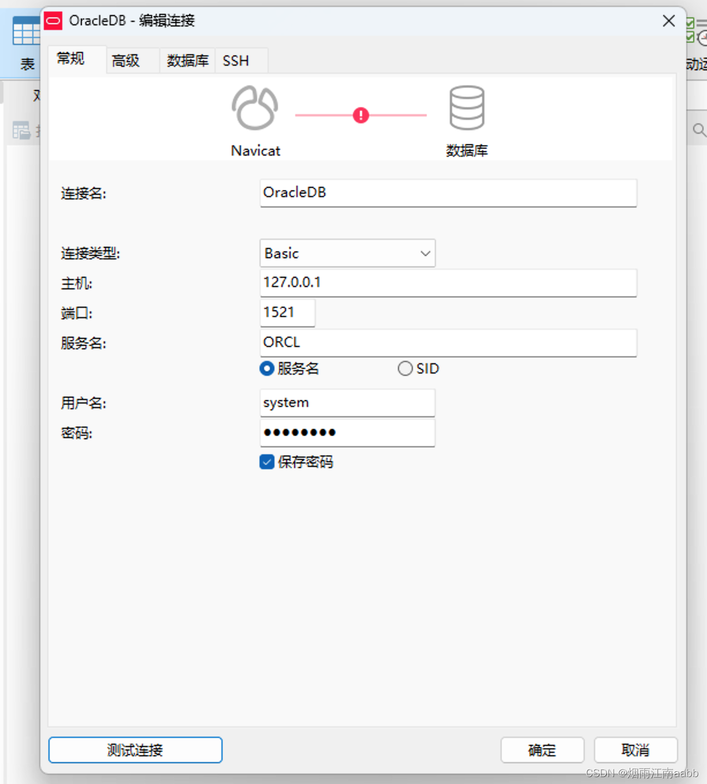The height and width of the screenshot is (784, 707).
Task: Click the table icon in main window
Action: tap(27, 31)
